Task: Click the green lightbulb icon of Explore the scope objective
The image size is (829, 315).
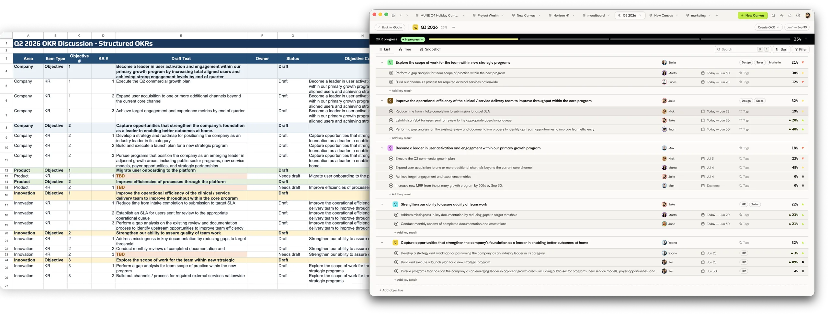Action: [x=390, y=62]
